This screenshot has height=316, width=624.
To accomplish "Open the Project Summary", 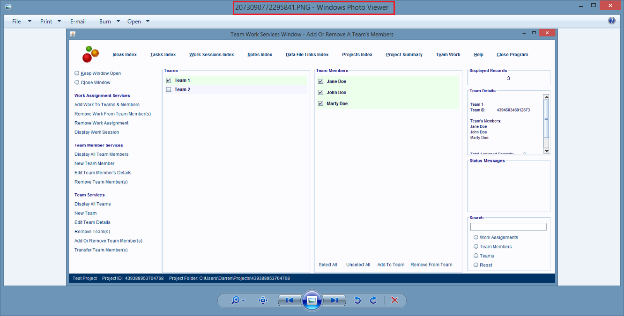I will click(x=404, y=55).
